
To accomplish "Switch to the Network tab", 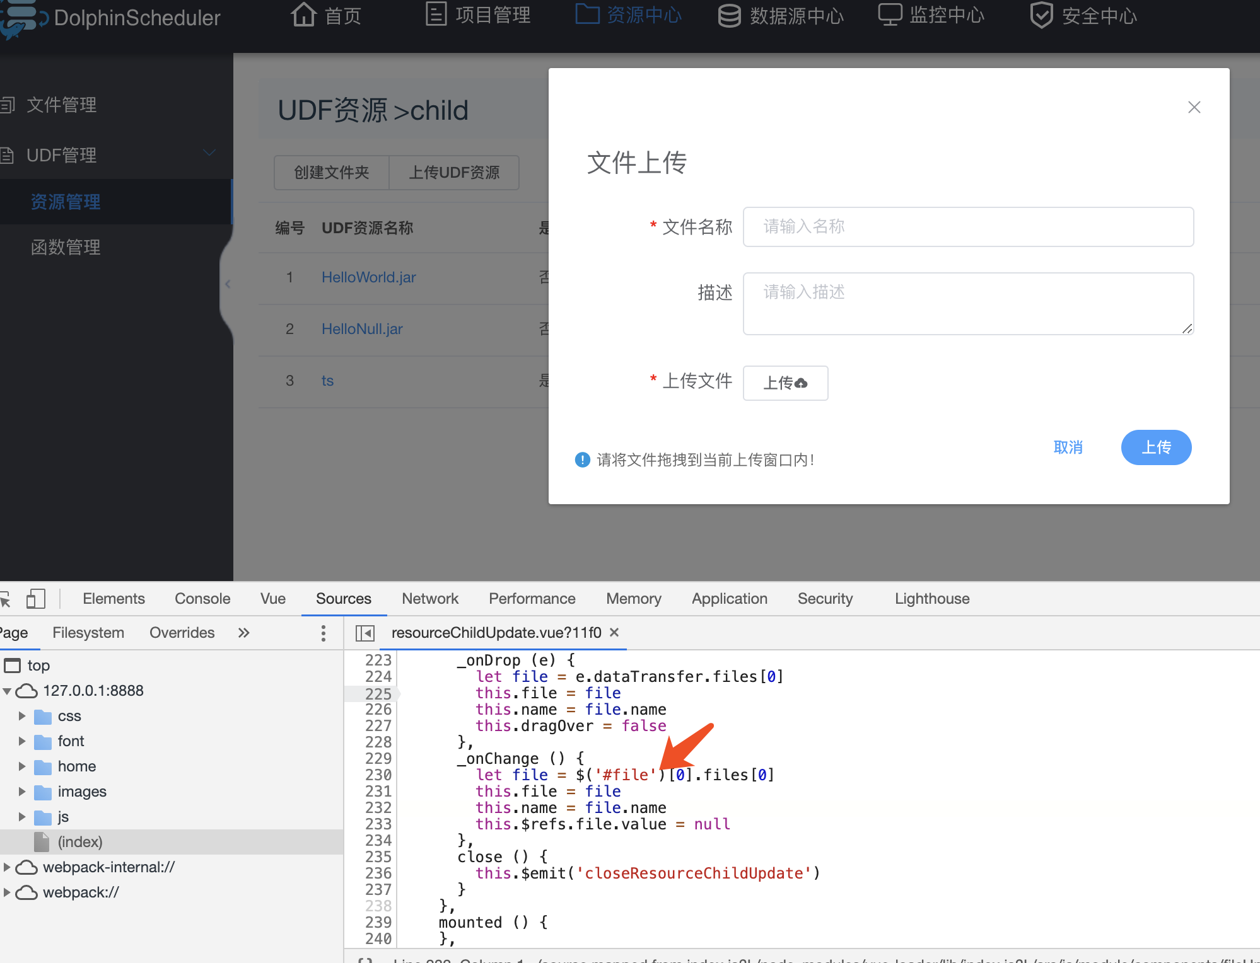I will coord(429,598).
